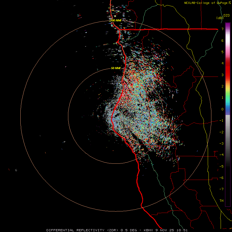Click the positive 6 dB scale value
Viewport: 232px width, 232px height.
222,40
